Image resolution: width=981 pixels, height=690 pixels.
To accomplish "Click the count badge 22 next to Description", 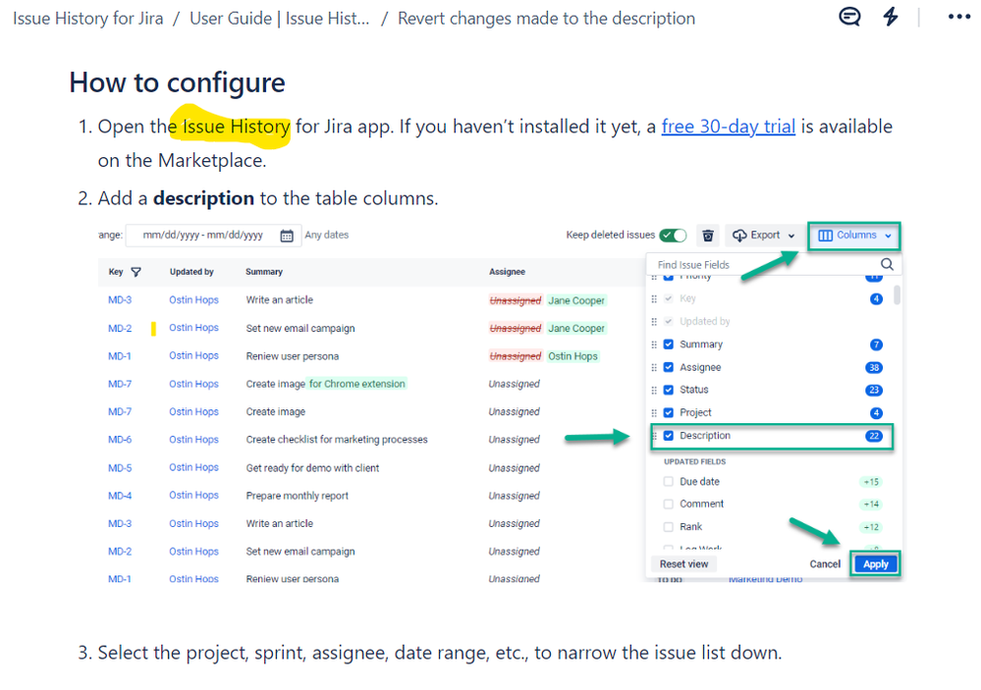I will point(874,436).
